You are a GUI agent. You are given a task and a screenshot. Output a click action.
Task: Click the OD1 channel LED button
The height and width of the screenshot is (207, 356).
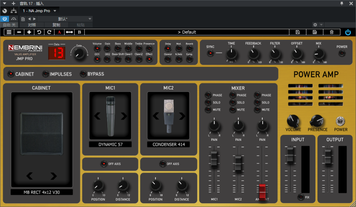tap(97, 59)
